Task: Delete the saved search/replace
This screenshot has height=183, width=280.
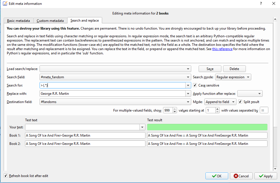Action: [234, 69]
